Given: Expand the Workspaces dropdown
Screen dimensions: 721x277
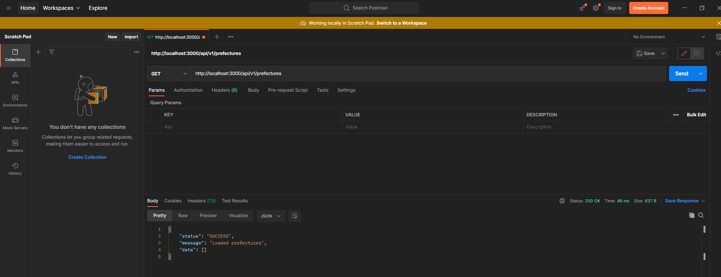Looking at the screenshot, I should [x=61, y=8].
